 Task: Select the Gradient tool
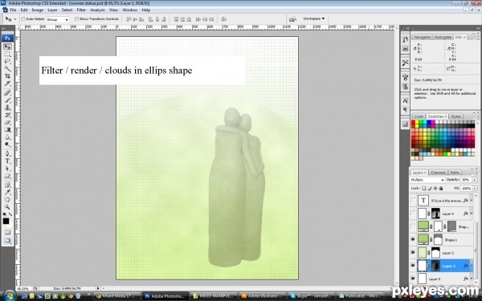pyautogui.click(x=8, y=129)
